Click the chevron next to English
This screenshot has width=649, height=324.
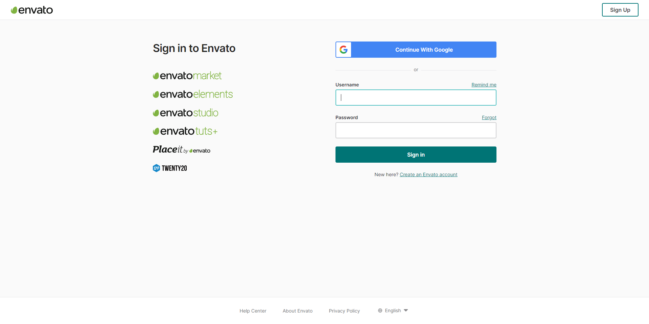(x=406, y=310)
